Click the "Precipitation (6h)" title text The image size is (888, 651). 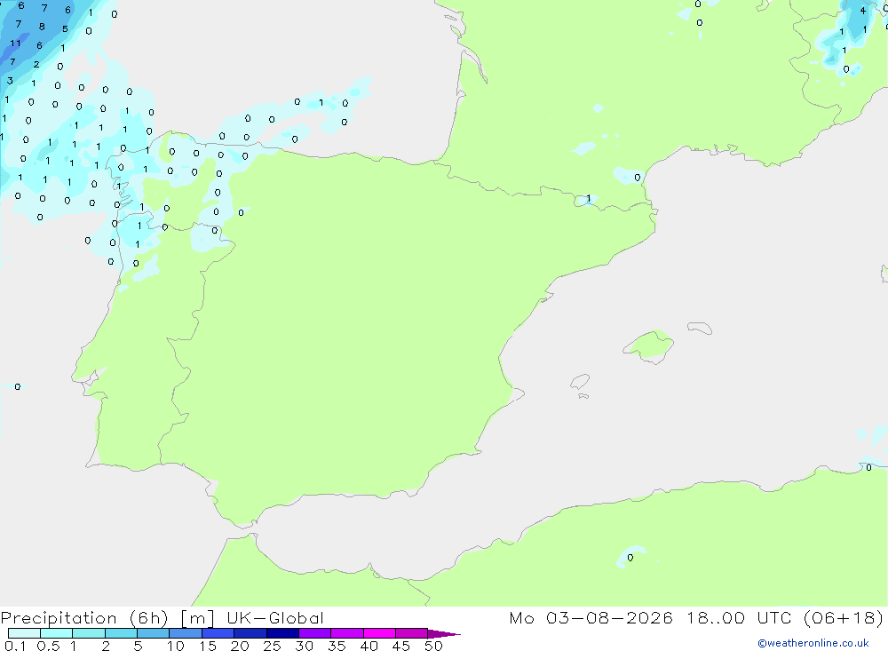(x=84, y=618)
